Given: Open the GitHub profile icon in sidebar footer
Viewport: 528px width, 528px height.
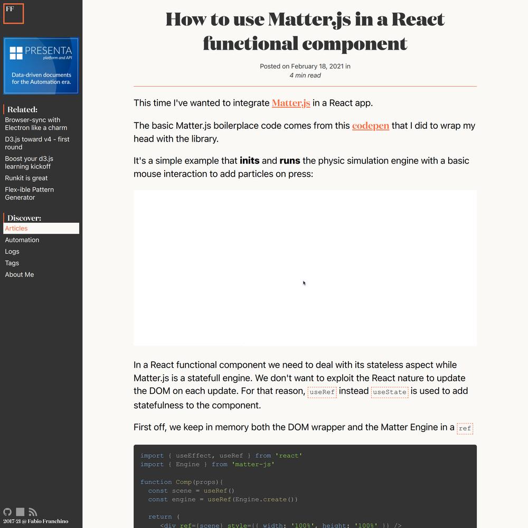Looking at the screenshot, I should point(7,512).
